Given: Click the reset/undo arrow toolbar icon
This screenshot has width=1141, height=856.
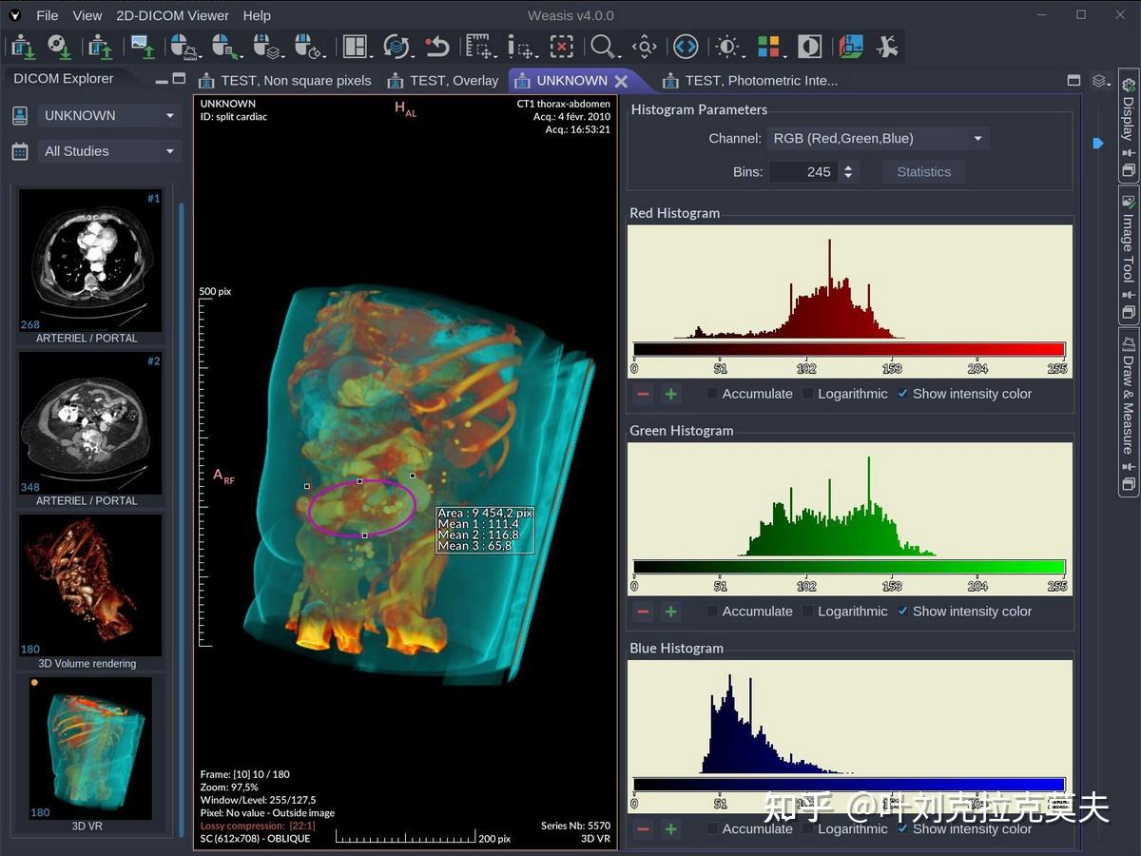Looking at the screenshot, I should point(436,46).
